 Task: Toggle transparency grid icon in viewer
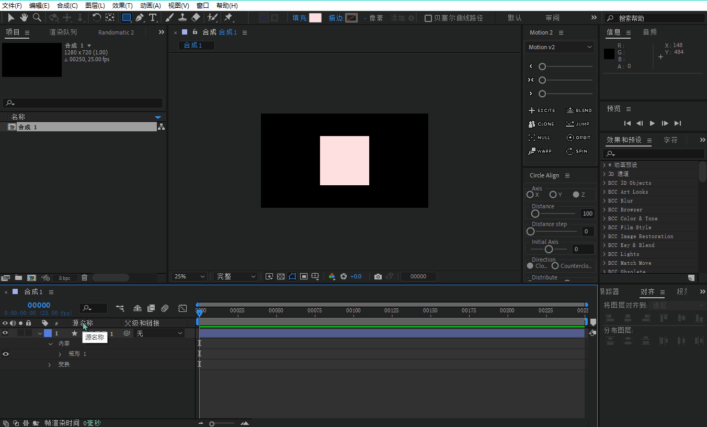point(281,276)
